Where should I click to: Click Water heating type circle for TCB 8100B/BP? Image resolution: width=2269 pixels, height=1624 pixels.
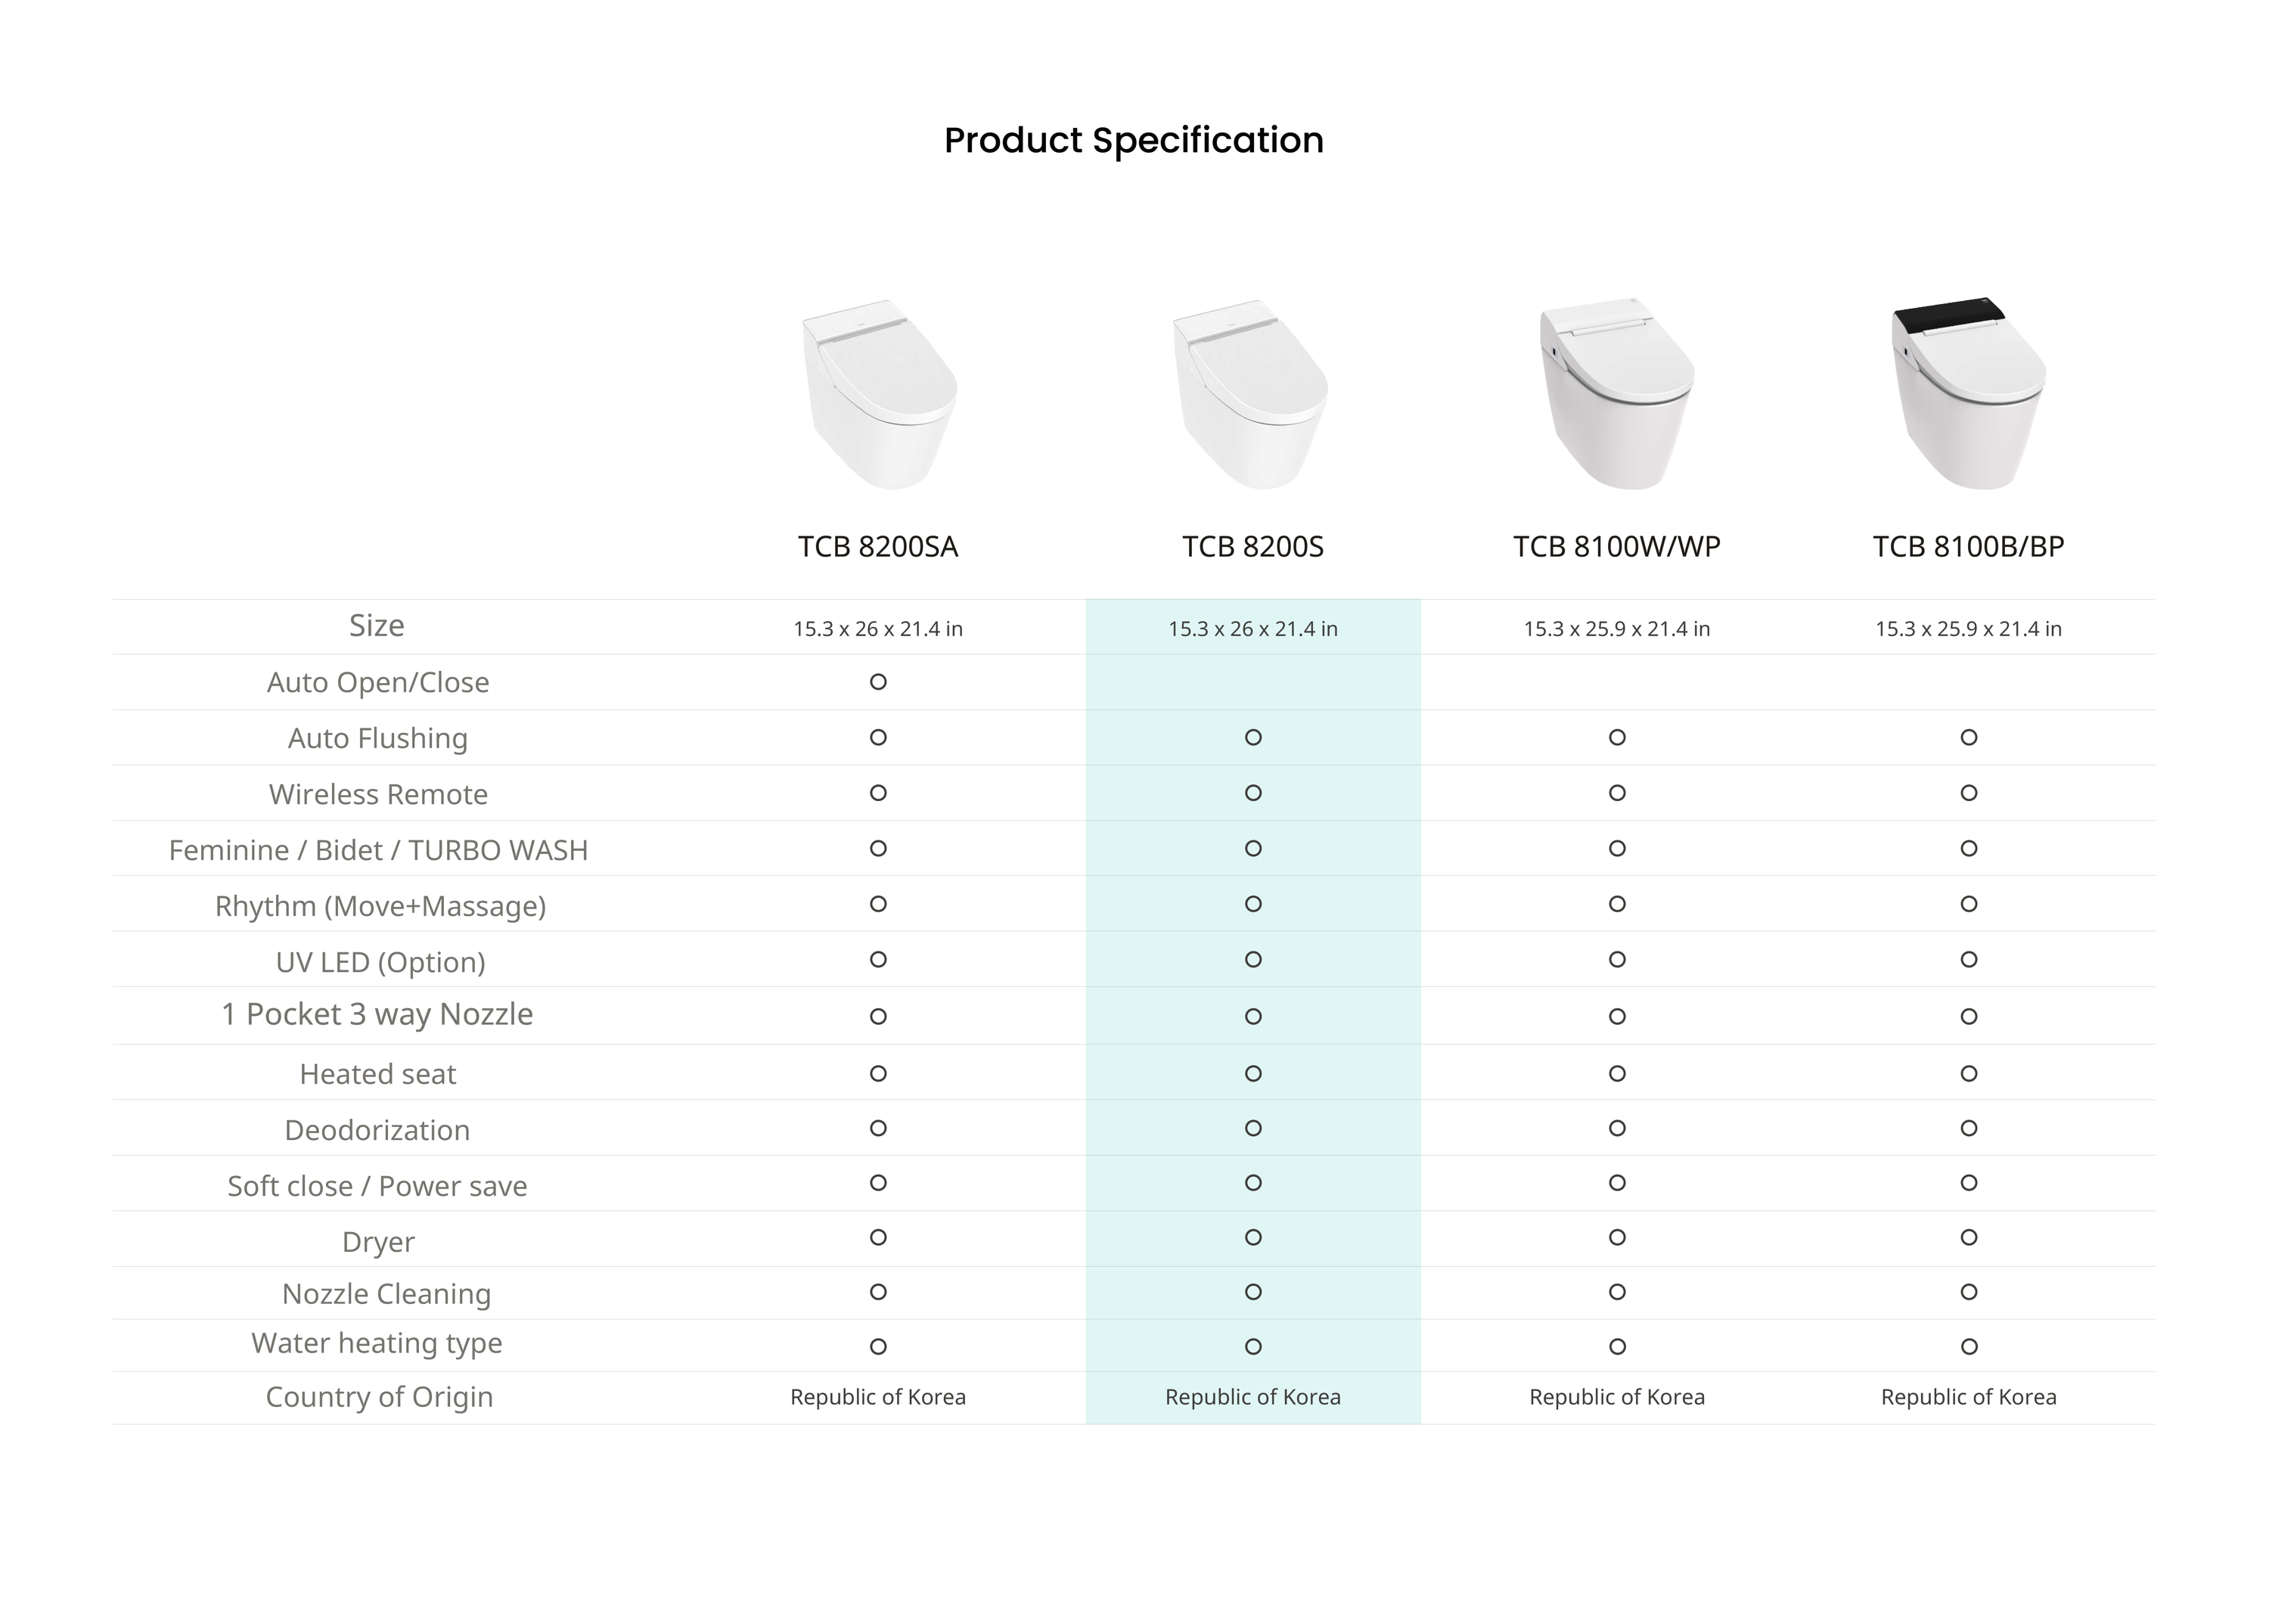(x=1969, y=1347)
